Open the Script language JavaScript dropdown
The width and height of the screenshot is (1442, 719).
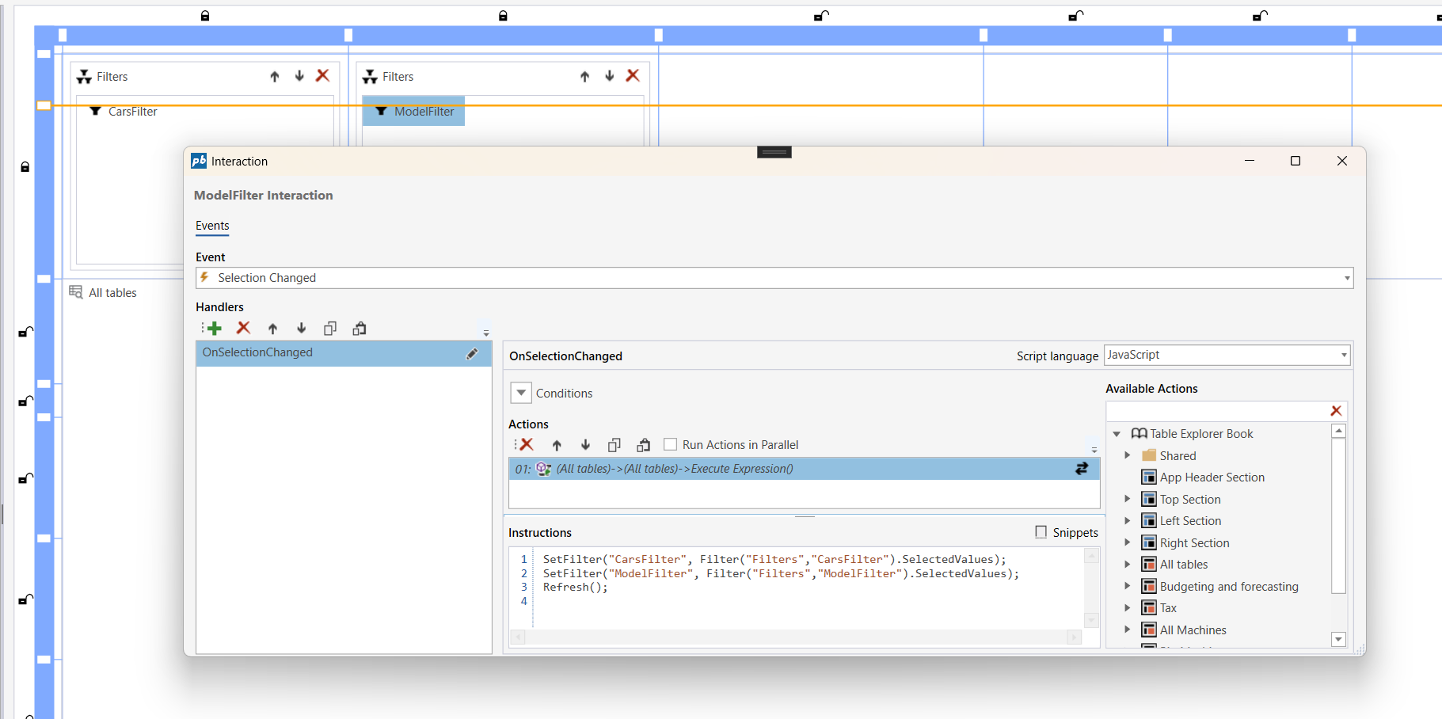(x=1344, y=356)
